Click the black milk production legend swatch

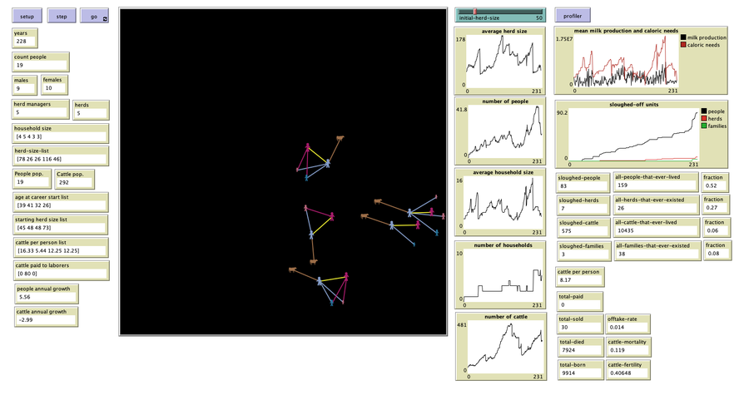pyautogui.click(x=683, y=37)
